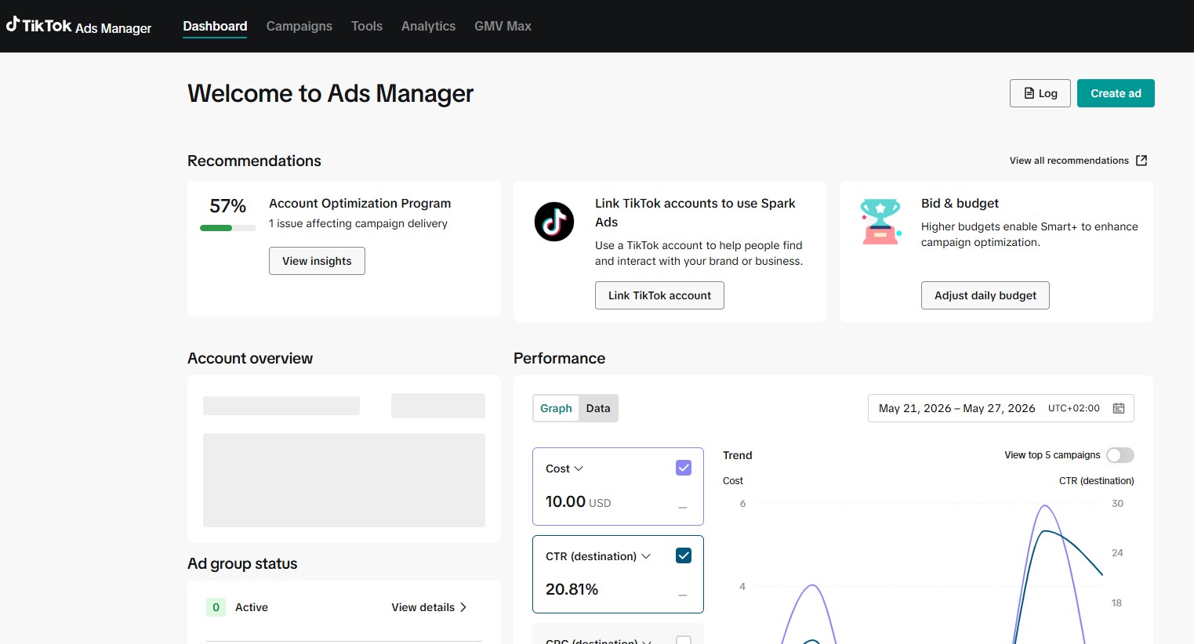This screenshot has height=644, width=1194.
Task: Open the Tools menu
Action: 367,26
